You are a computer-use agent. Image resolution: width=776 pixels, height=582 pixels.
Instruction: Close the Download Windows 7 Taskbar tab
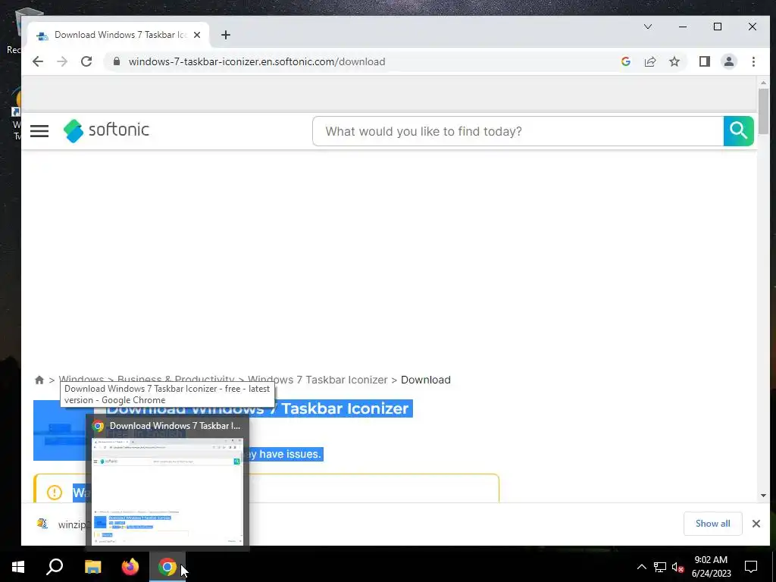click(197, 35)
